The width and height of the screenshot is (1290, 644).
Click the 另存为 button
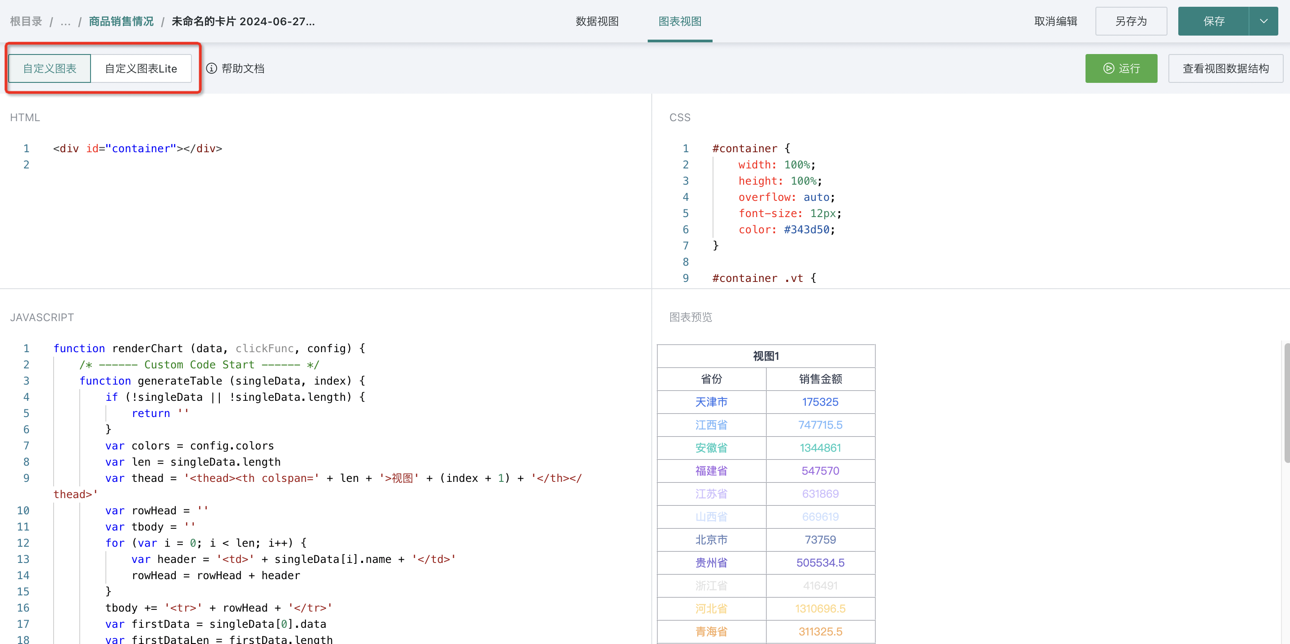coord(1131,21)
